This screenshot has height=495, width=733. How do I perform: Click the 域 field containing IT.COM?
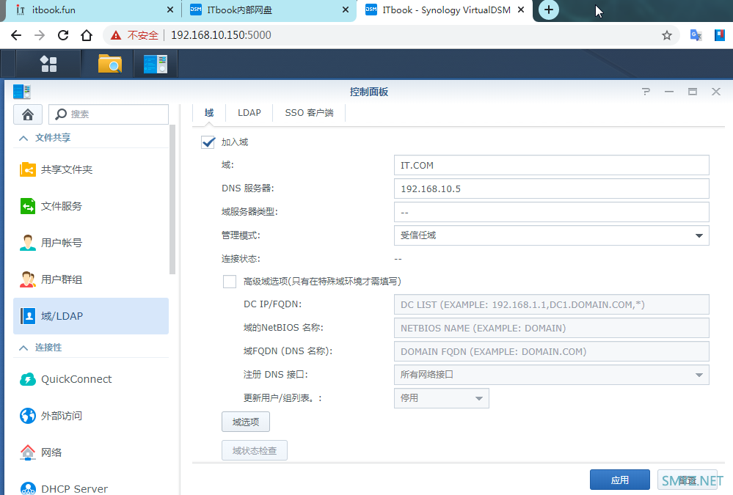(x=551, y=166)
